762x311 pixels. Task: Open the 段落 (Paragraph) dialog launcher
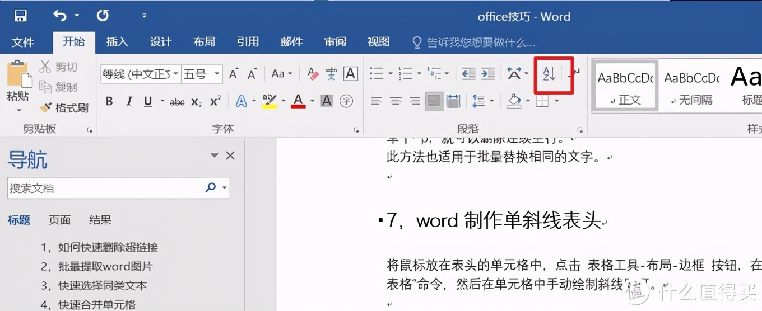[x=580, y=130]
